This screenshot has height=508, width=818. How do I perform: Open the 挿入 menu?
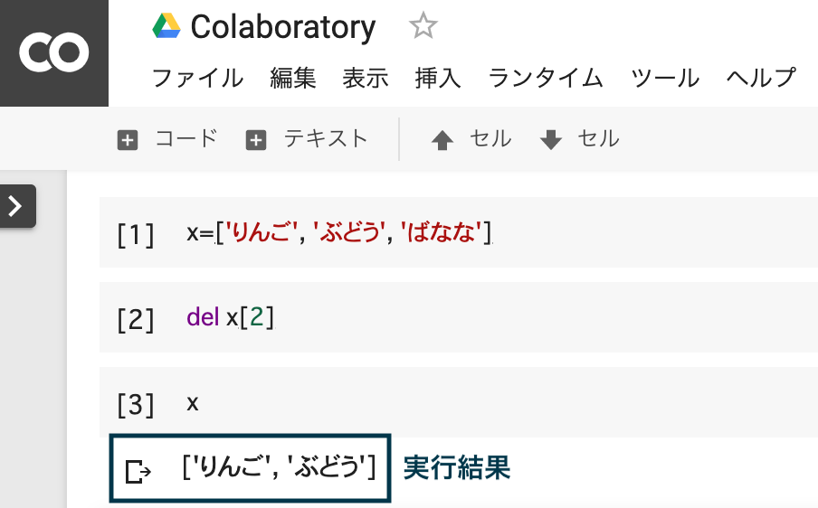click(x=438, y=78)
